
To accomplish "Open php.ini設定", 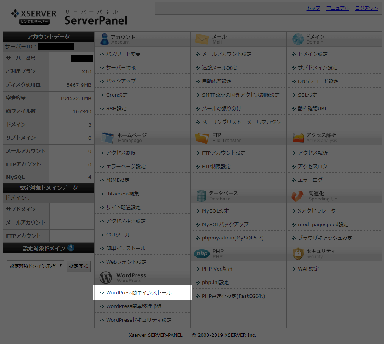I will pyautogui.click(x=215, y=283).
